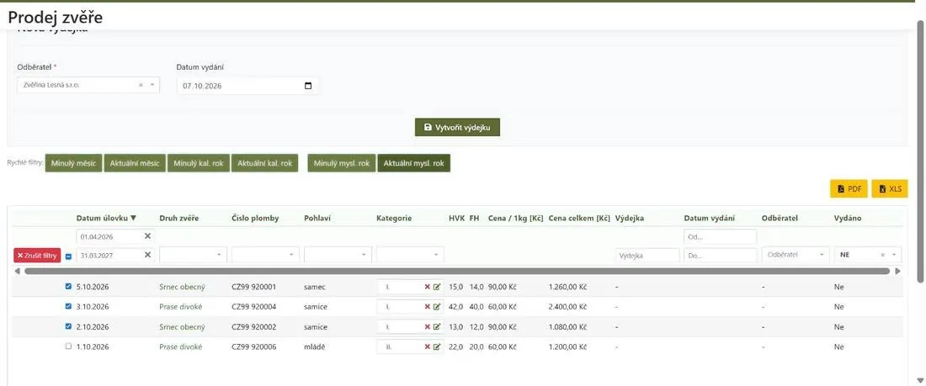The width and height of the screenshot is (926, 386).
Task: Uncheck the row dated 5.10.2026
Action: click(68, 287)
